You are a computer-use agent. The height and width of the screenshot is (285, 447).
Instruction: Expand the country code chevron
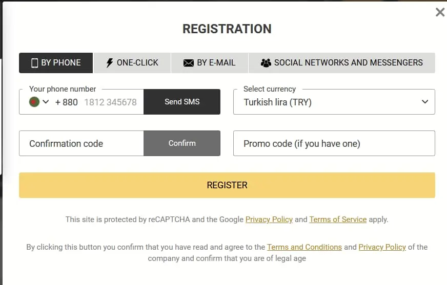click(x=46, y=102)
